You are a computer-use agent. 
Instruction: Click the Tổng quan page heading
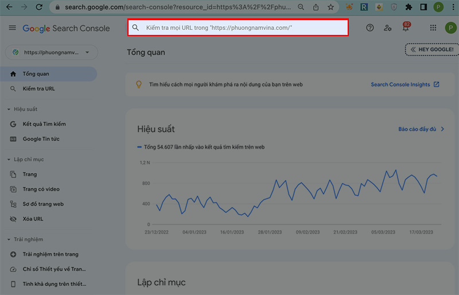[146, 52]
